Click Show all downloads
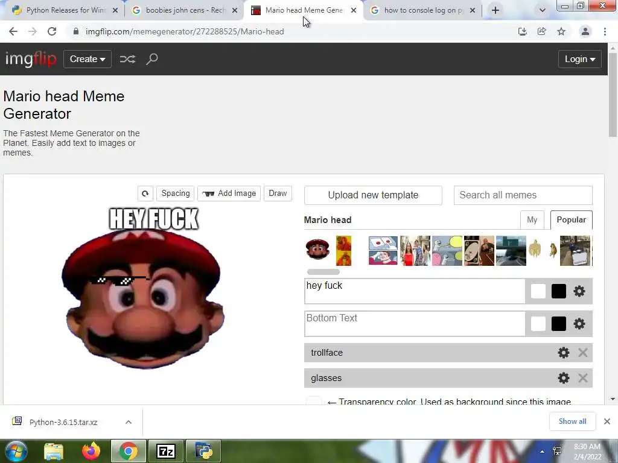This screenshot has width=618, height=463. (572, 421)
